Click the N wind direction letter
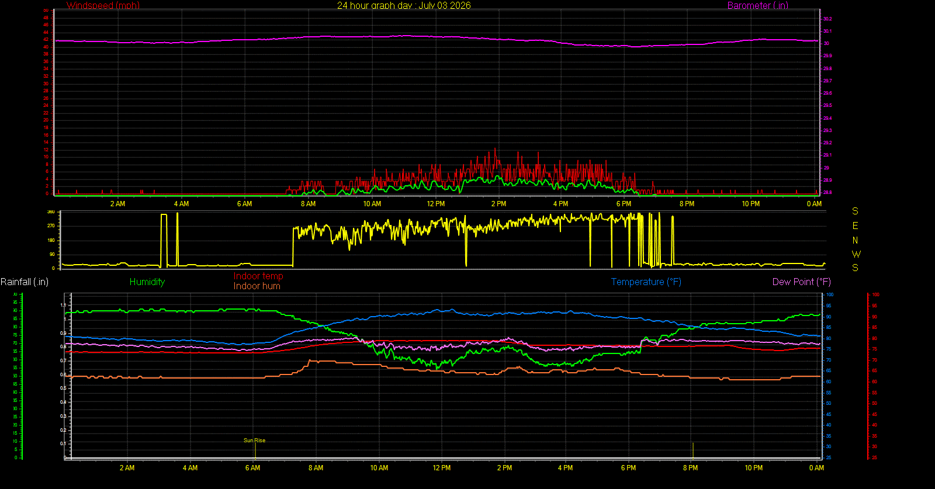Image resolution: width=935 pixels, height=489 pixels. coord(856,240)
